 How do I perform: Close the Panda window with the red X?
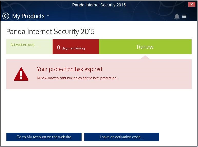click(x=192, y=4)
